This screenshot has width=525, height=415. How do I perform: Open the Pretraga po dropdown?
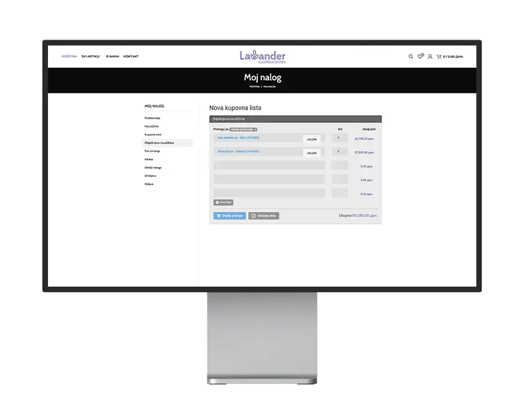[x=244, y=129]
